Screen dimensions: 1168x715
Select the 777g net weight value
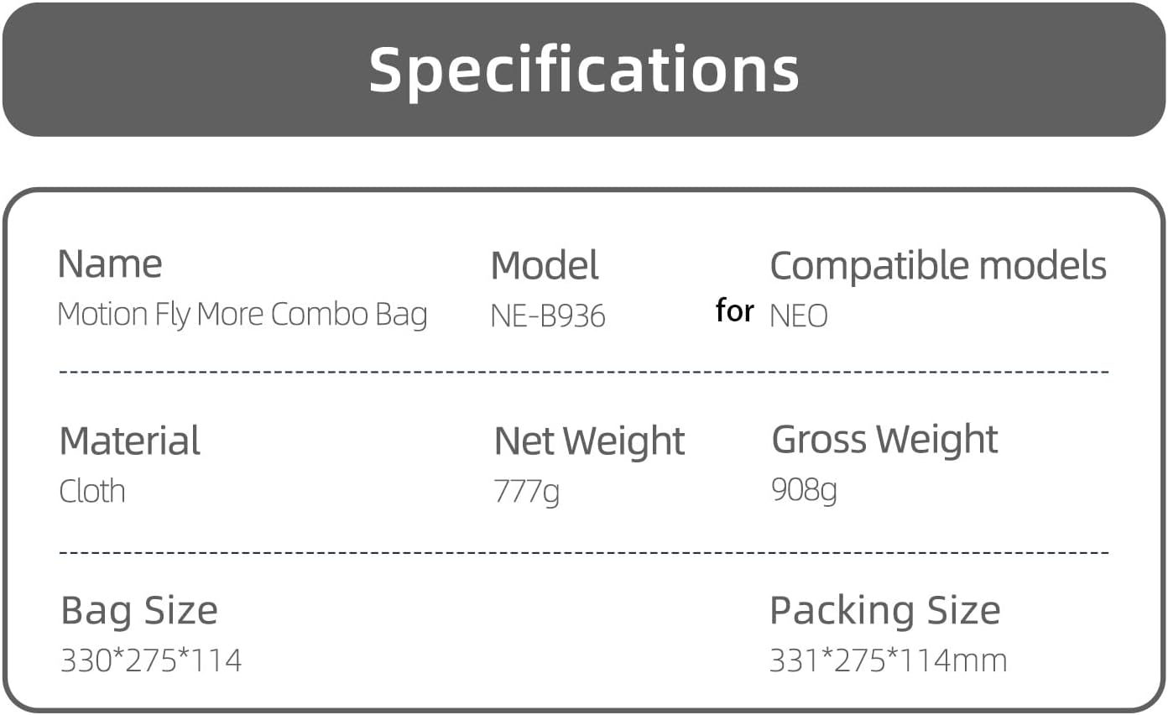pos(527,491)
